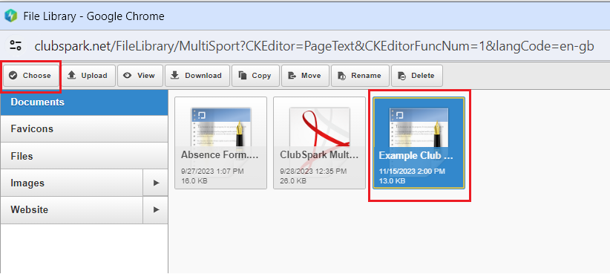Click the Rename file icon
The image size is (610, 274).
[341, 76]
